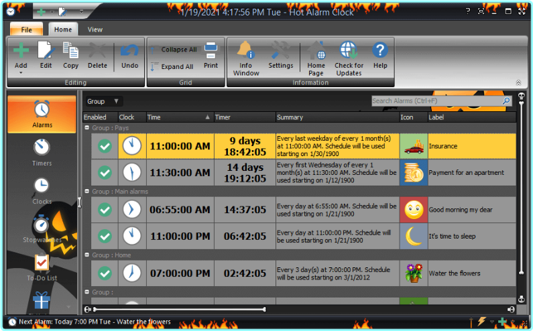
Task: Click the lightning bolt status bar icon
Action: (481, 321)
